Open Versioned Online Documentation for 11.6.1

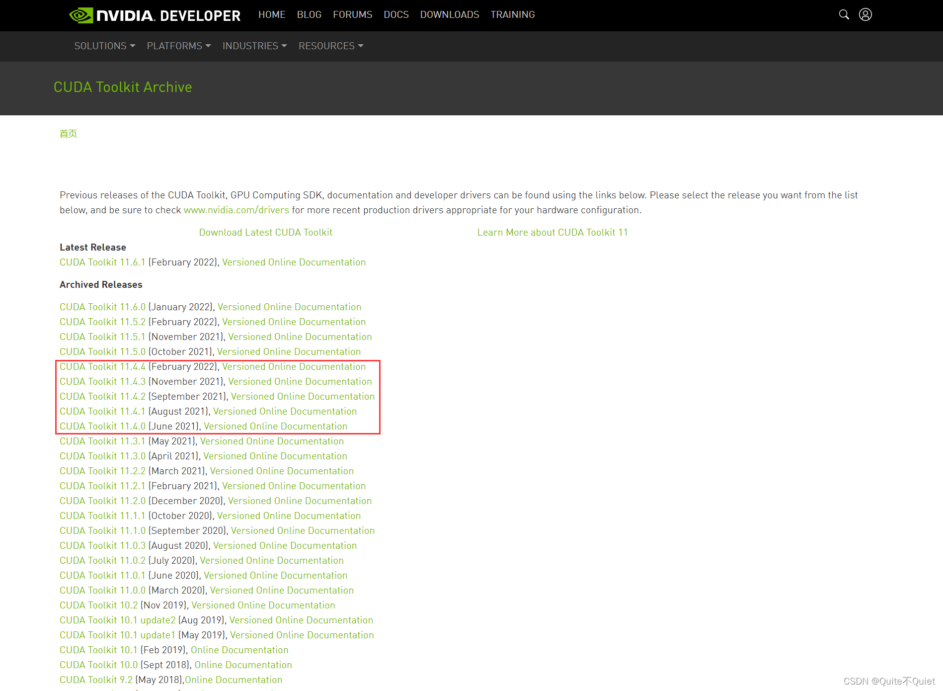294,262
